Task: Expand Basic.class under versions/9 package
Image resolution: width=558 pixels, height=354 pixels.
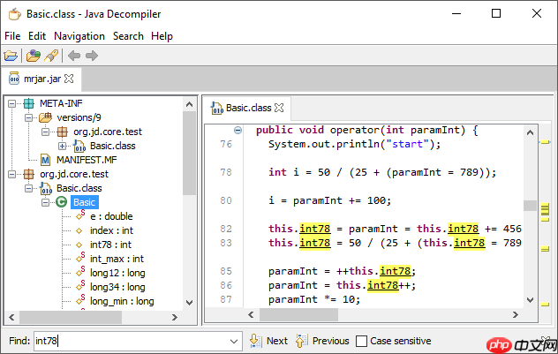Action: [63, 146]
